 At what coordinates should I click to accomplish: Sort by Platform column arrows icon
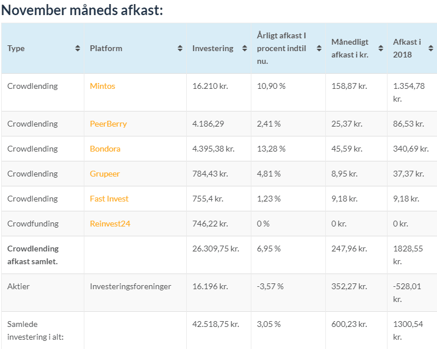click(180, 49)
